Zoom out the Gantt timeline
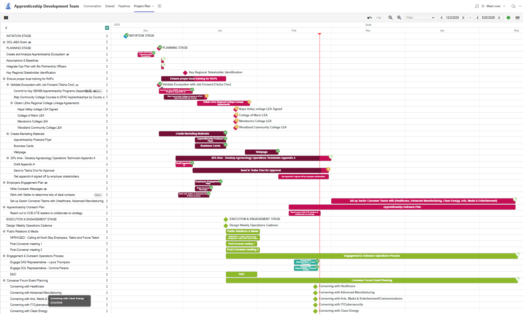The height and width of the screenshot is (314, 523). click(x=391, y=18)
